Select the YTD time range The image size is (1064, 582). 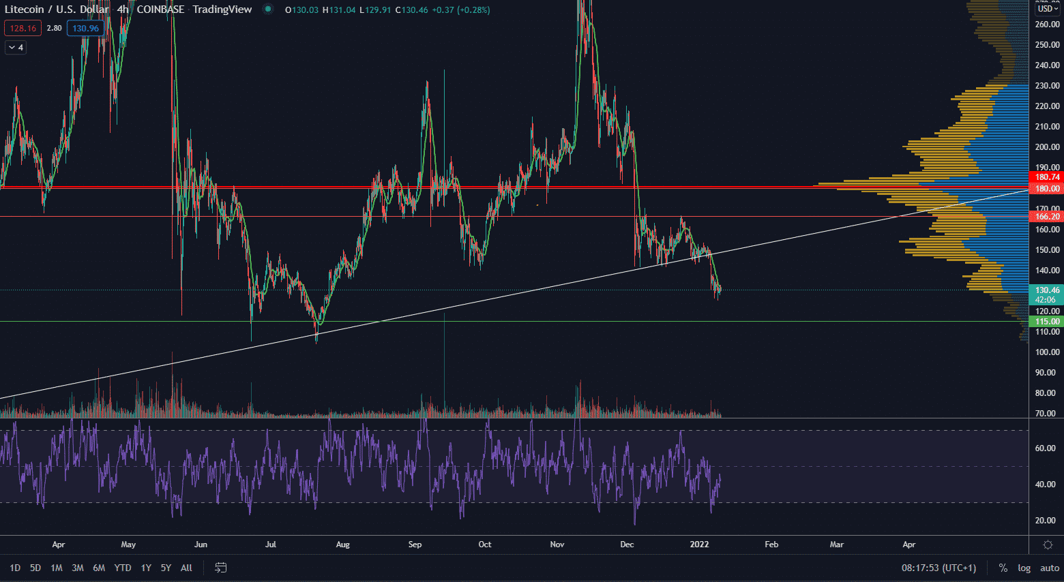pos(123,568)
